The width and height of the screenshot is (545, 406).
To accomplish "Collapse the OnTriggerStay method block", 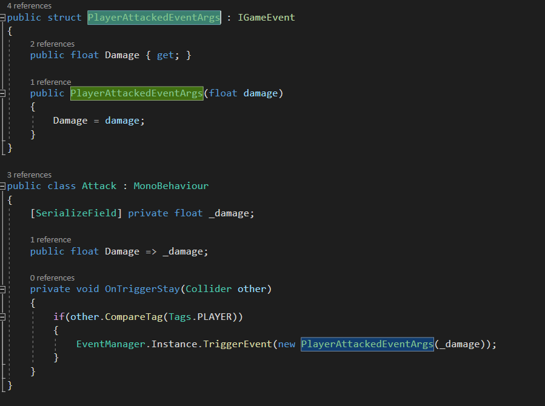I will pos(2,289).
